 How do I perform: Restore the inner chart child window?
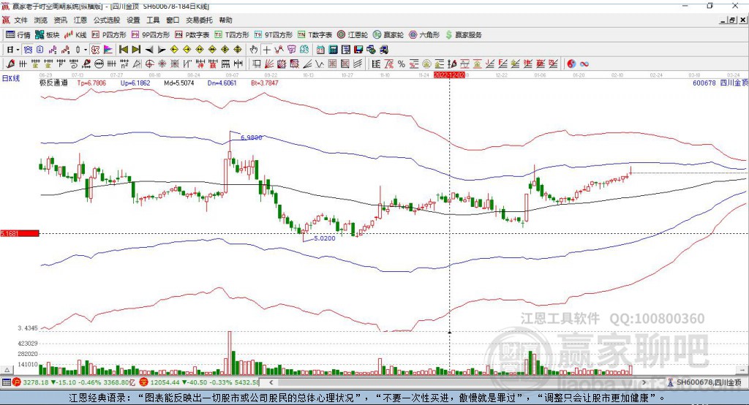[x=732, y=20]
